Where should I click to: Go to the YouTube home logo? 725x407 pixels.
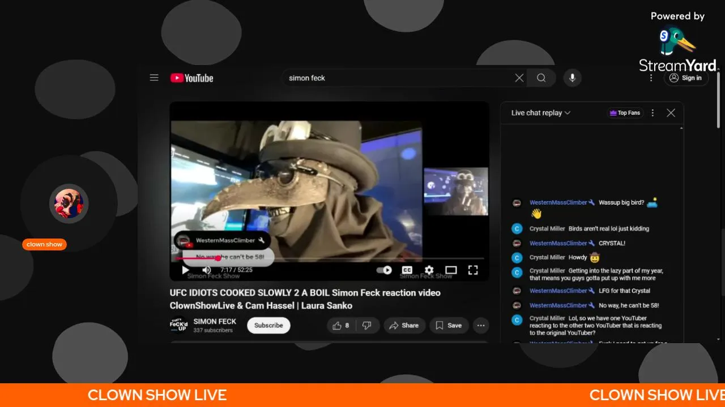191,78
